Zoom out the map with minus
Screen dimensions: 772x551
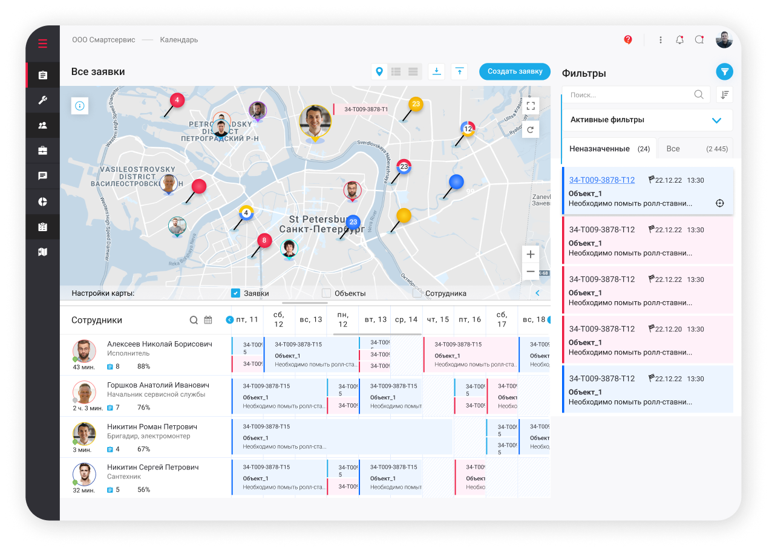531,272
